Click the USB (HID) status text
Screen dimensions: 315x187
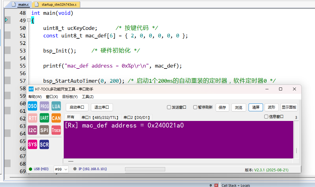coord(41,169)
